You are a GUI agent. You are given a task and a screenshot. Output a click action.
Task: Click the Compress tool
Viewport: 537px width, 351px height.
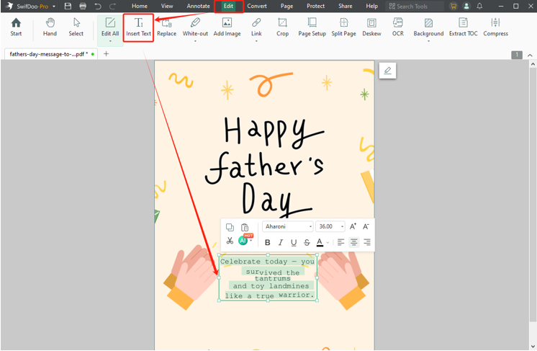pos(495,27)
